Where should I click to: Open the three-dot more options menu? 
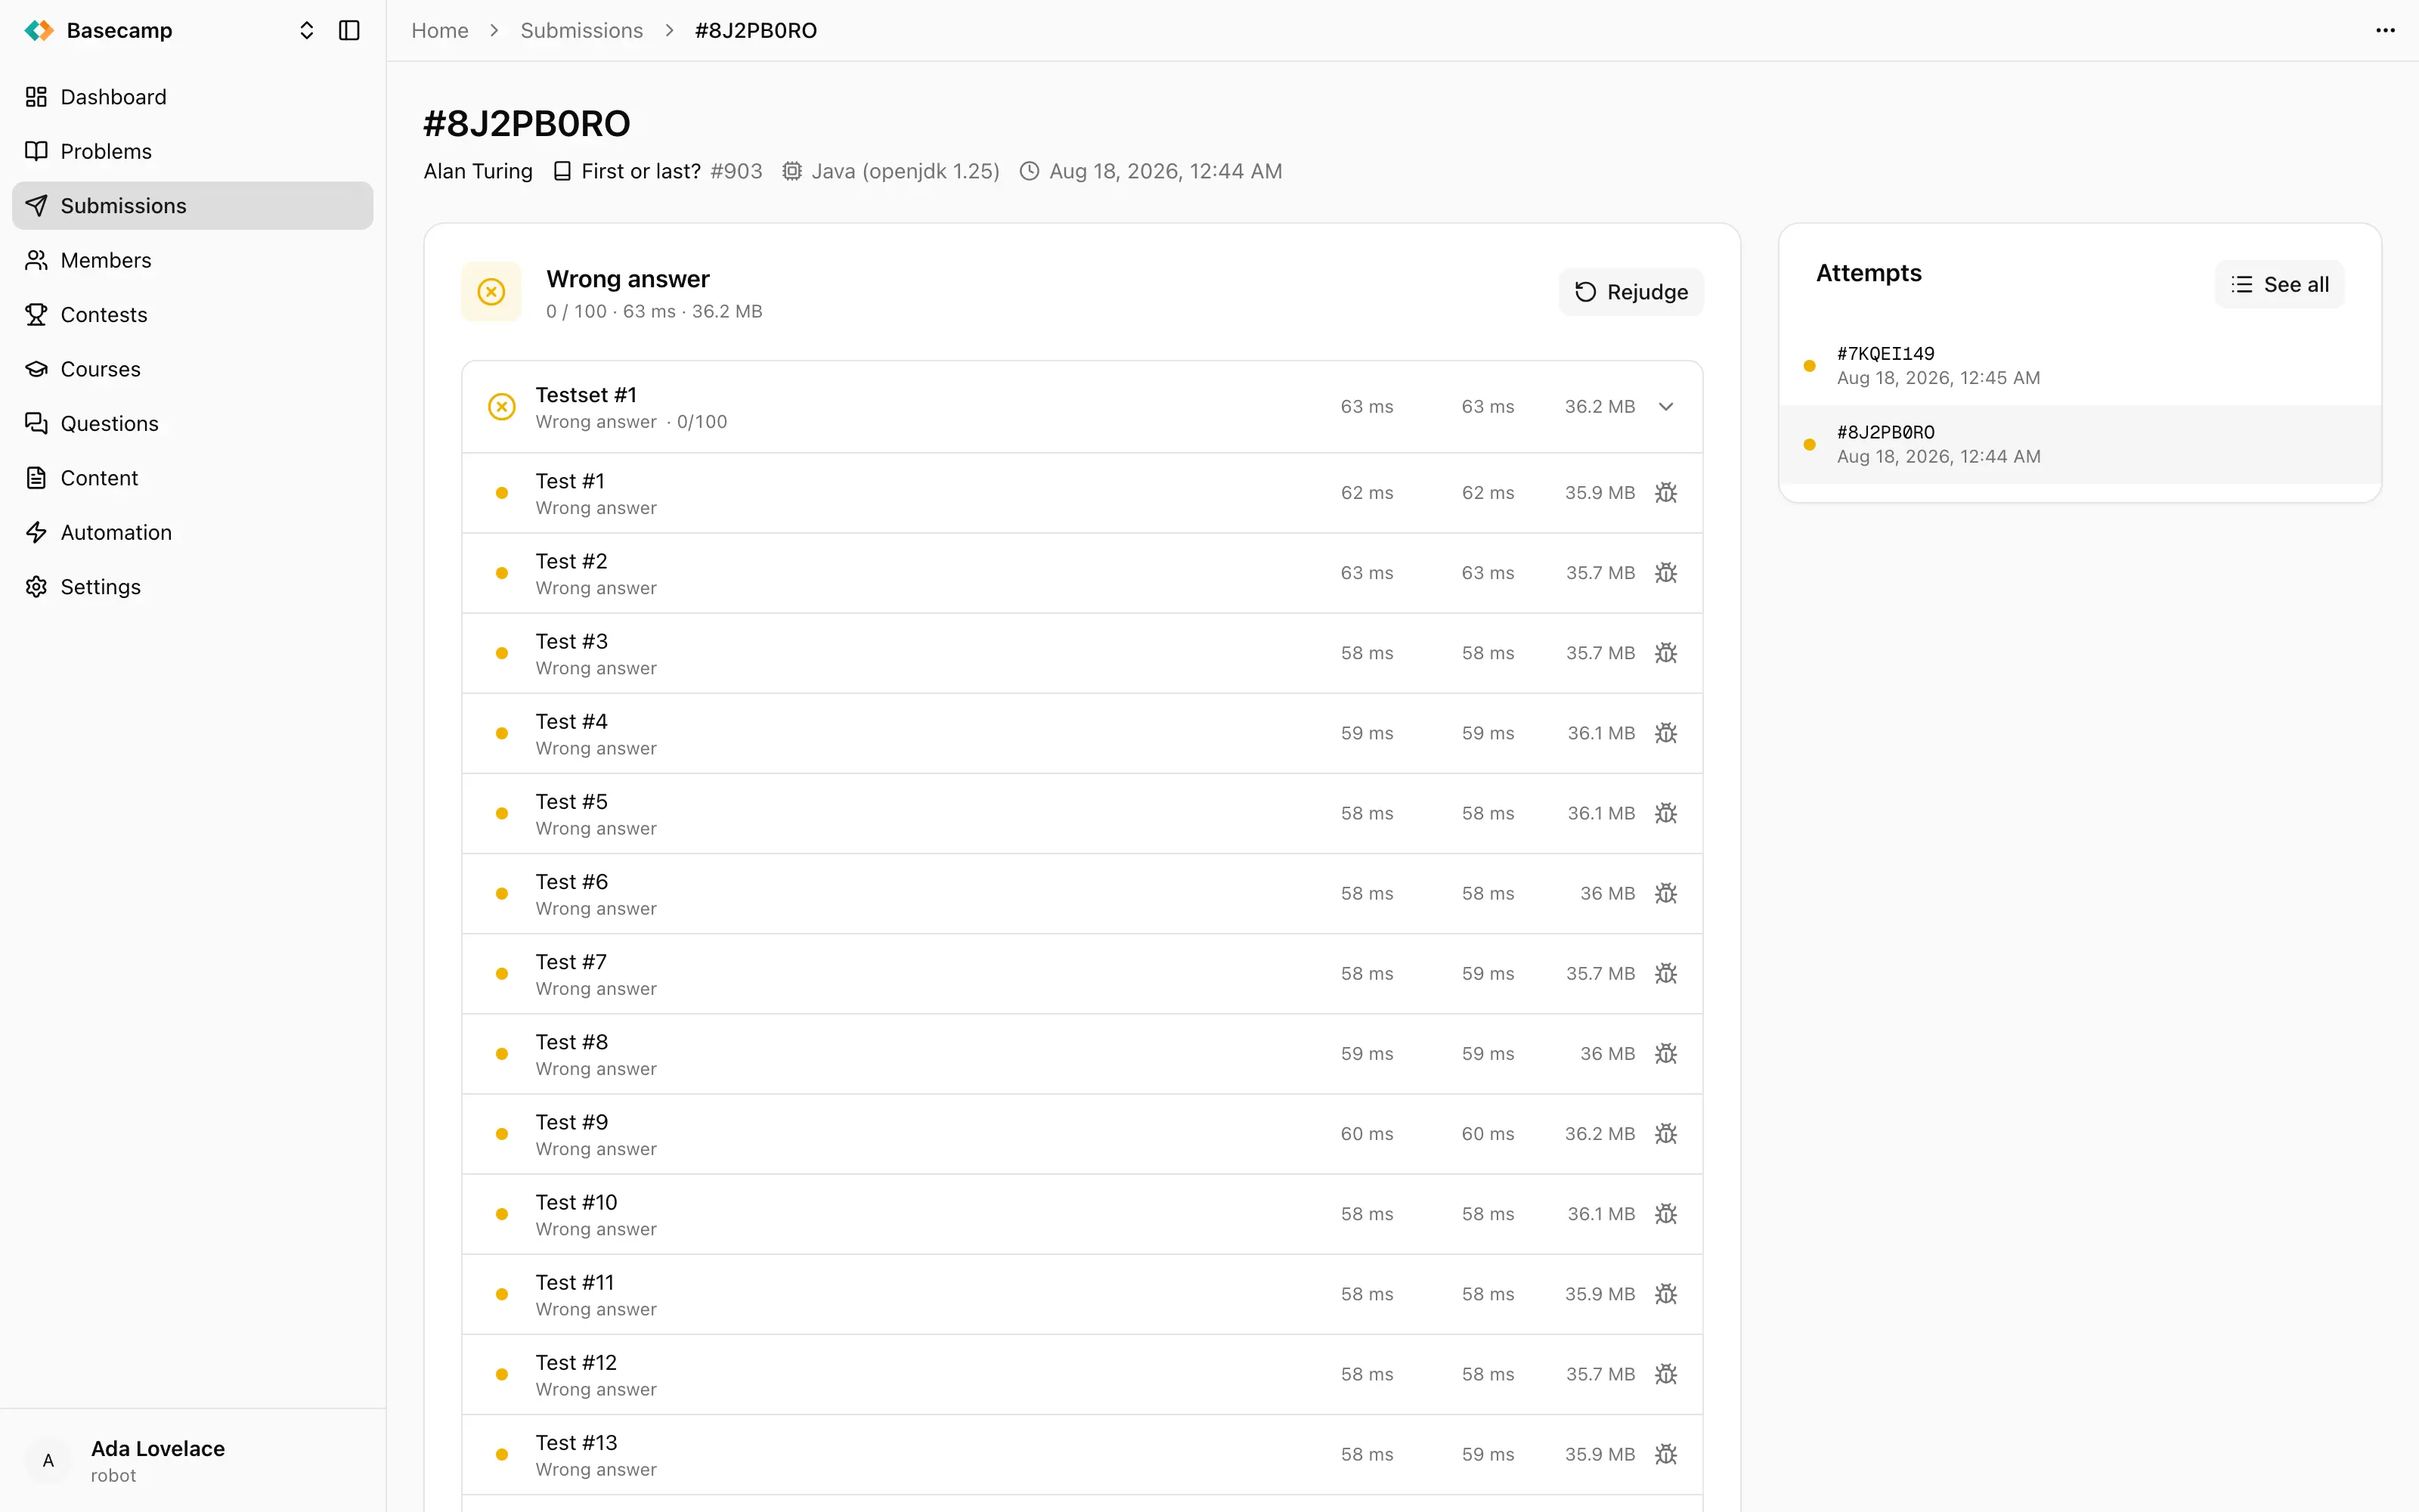click(2385, 31)
